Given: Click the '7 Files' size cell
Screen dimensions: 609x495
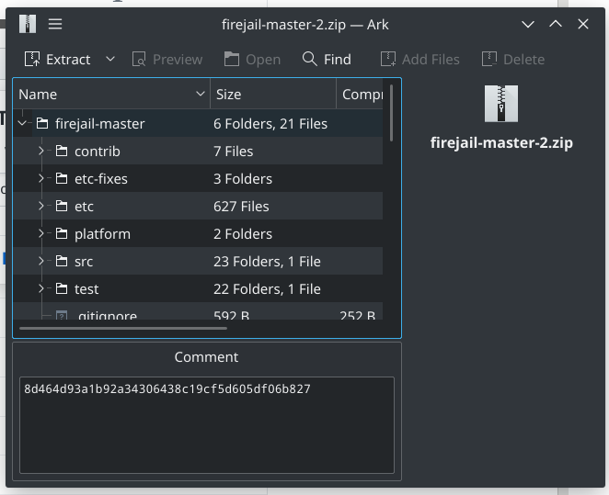Looking at the screenshot, I should coord(234,152).
